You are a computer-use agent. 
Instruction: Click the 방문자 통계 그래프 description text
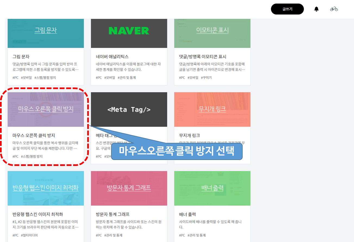129,225
